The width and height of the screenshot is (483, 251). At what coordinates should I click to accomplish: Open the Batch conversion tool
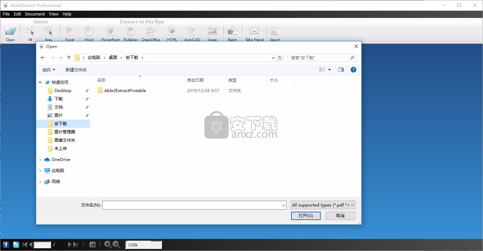tap(233, 31)
